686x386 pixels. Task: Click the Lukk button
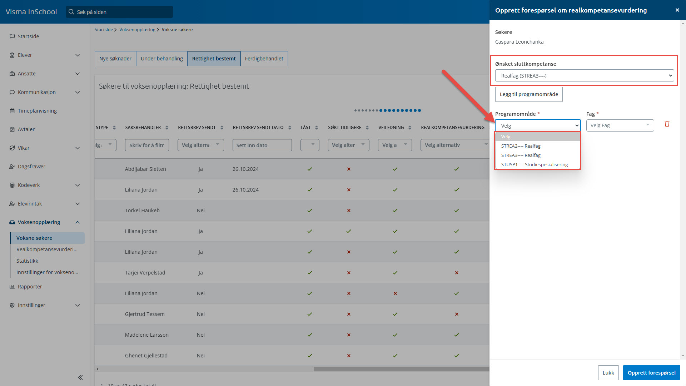tap(608, 373)
